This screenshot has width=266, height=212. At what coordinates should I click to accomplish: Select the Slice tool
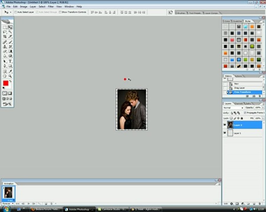click(x=10, y=36)
